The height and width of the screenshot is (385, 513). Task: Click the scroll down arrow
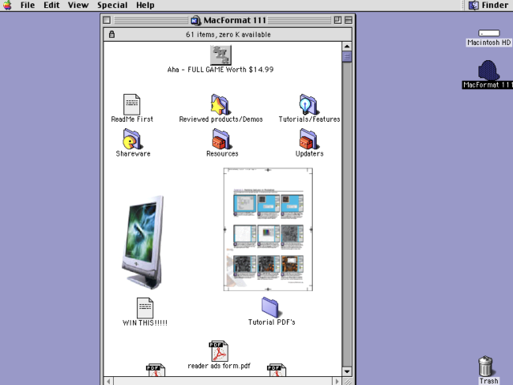pos(347,371)
